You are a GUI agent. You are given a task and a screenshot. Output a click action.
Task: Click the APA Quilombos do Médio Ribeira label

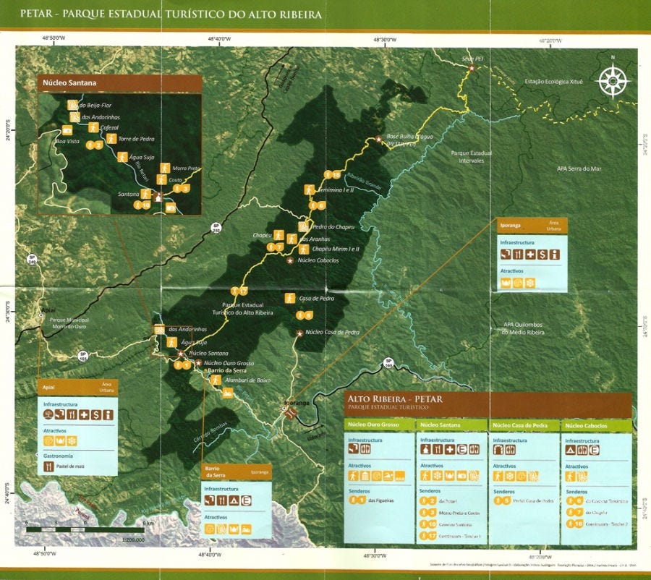tap(523, 328)
